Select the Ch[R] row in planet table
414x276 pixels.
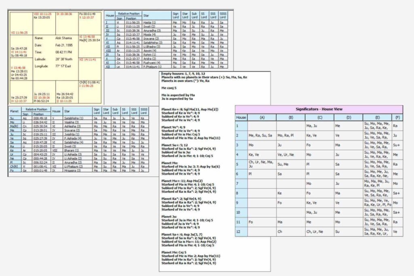click(14, 166)
